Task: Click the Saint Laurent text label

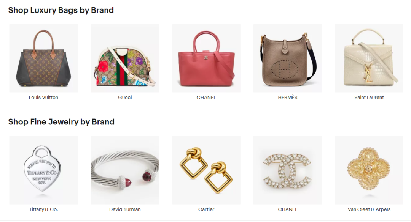Action: (x=369, y=97)
